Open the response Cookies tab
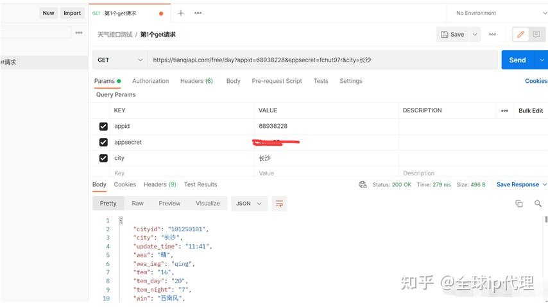Image resolution: width=548 pixels, height=307 pixels. [124, 184]
